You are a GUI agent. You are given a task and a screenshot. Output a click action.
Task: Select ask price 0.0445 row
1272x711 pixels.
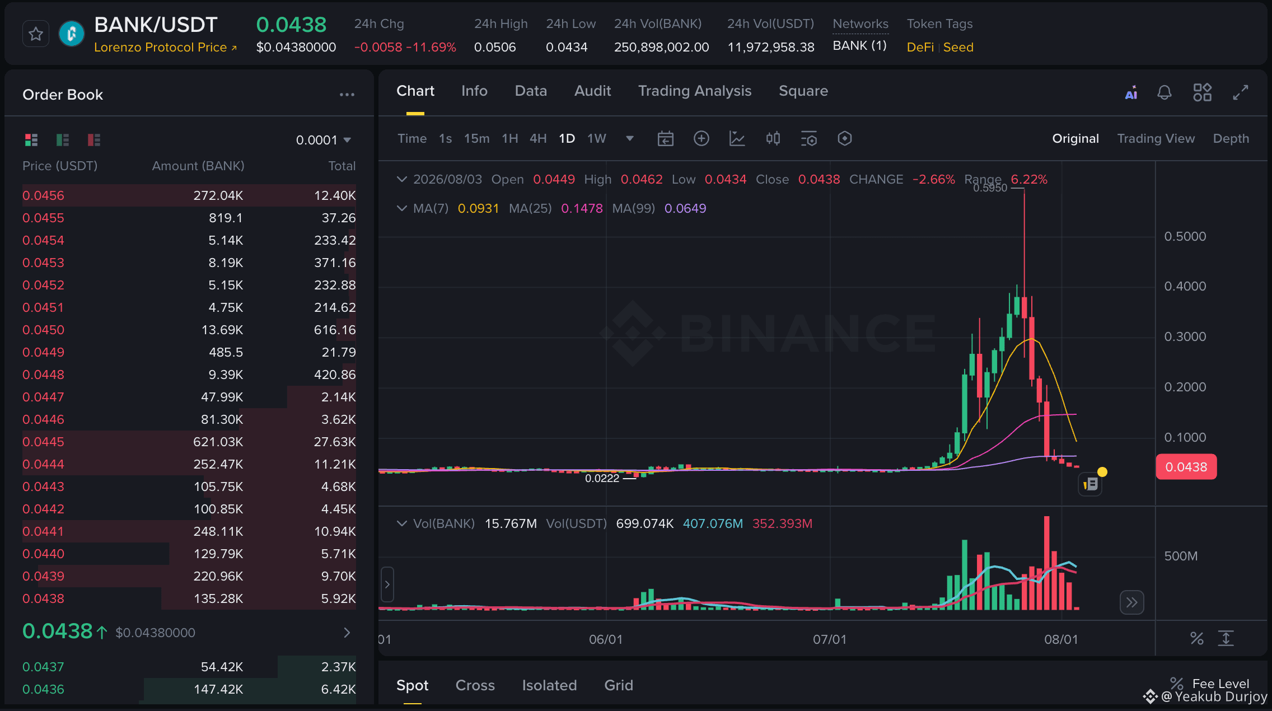189,442
